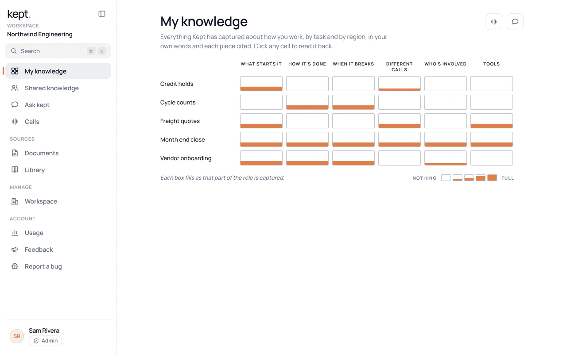Image resolution: width=567 pixels, height=354 pixels.
Task: Open Cycle counts Tools empty cell
Action: pos(492,102)
